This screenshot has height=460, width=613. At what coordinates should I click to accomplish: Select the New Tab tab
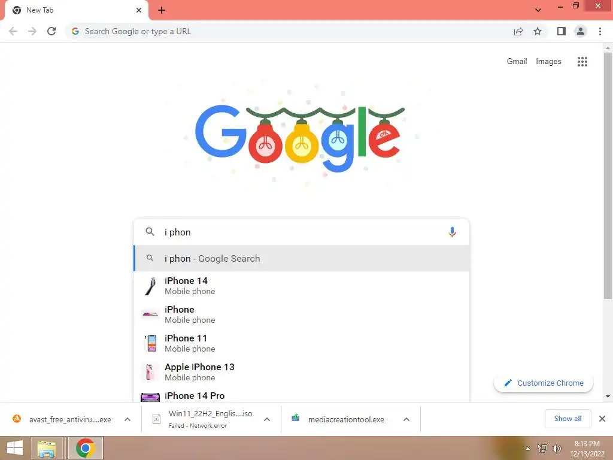pyautogui.click(x=76, y=11)
